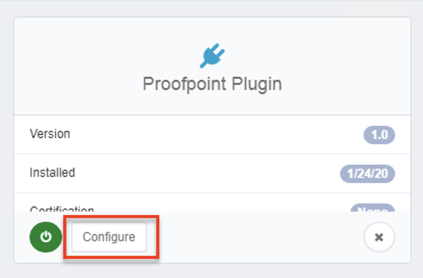Select the Version label
Image resolution: width=423 pixels, height=278 pixels.
pos(50,134)
